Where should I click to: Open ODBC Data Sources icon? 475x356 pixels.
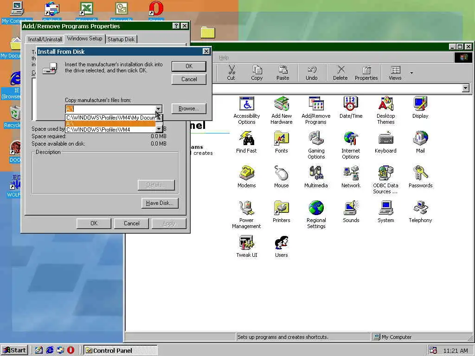[385, 180]
